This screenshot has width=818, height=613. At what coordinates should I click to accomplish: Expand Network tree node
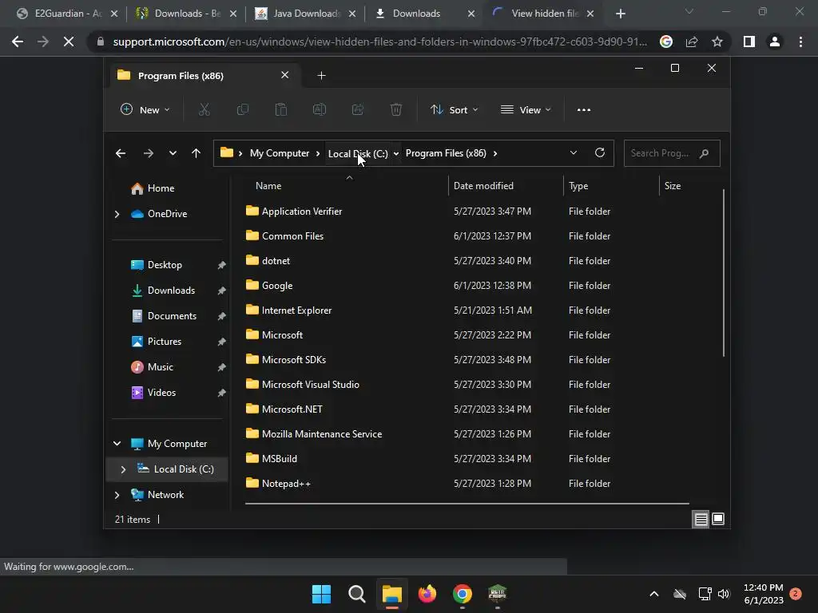[117, 495]
